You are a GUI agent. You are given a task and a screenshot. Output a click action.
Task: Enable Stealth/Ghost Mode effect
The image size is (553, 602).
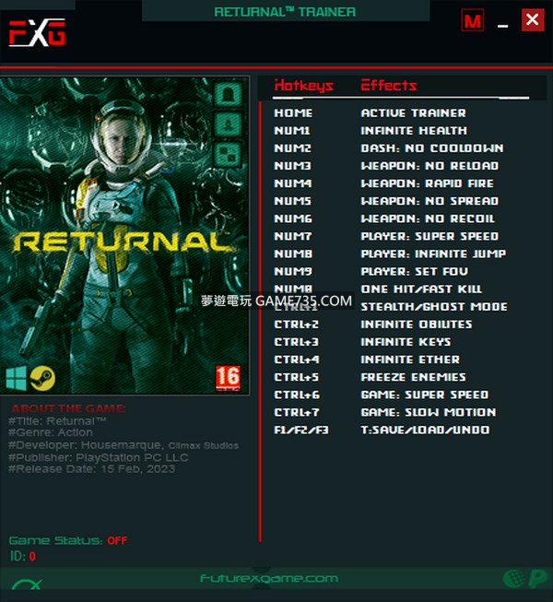(x=434, y=307)
